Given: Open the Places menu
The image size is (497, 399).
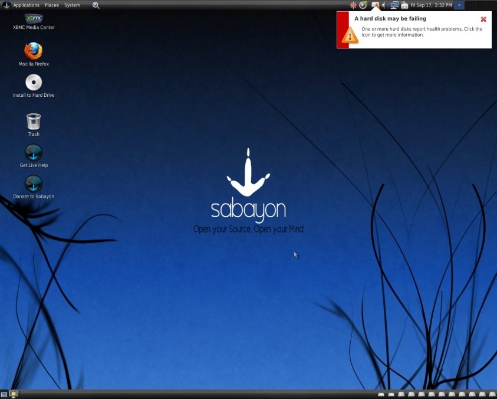Looking at the screenshot, I should point(52,5).
